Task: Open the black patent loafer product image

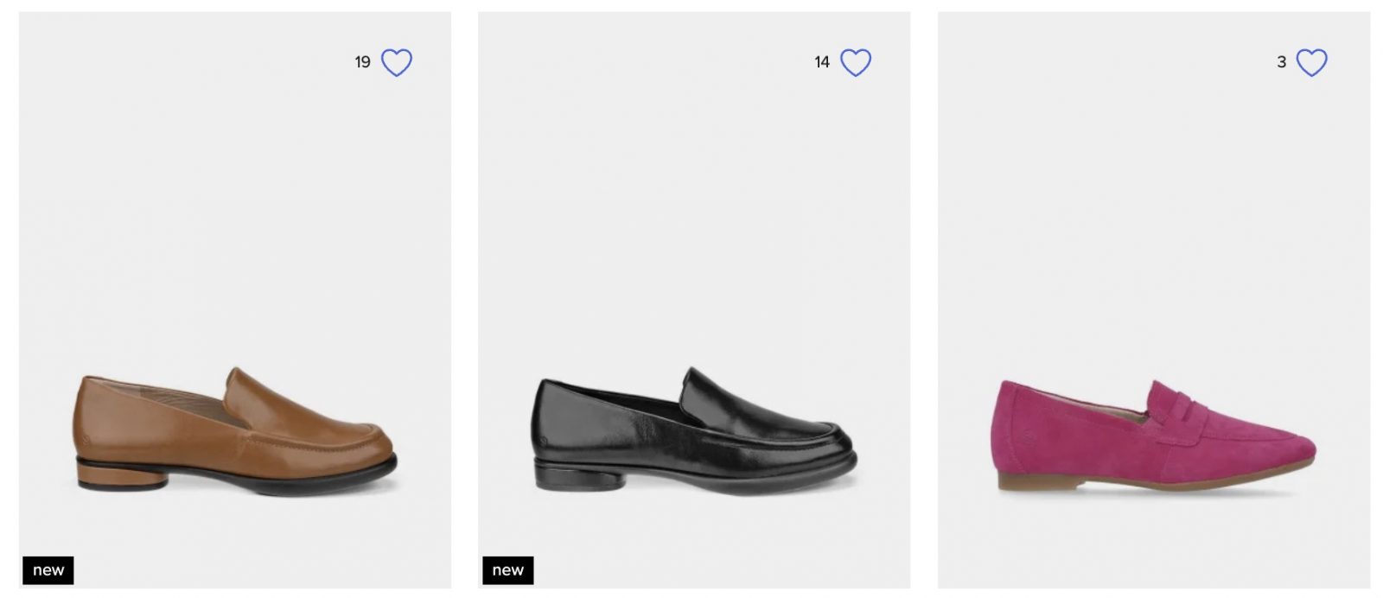Action: pyautogui.click(x=694, y=430)
